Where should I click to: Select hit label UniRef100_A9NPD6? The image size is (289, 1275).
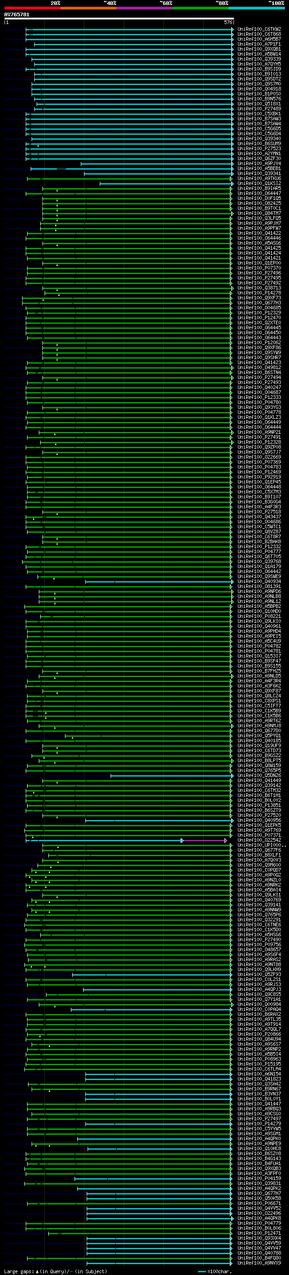[x=259, y=592]
